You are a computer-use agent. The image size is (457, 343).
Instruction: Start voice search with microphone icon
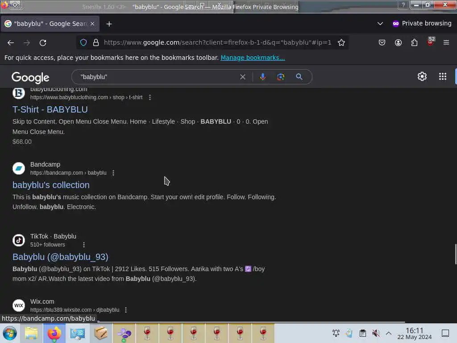tap(262, 77)
